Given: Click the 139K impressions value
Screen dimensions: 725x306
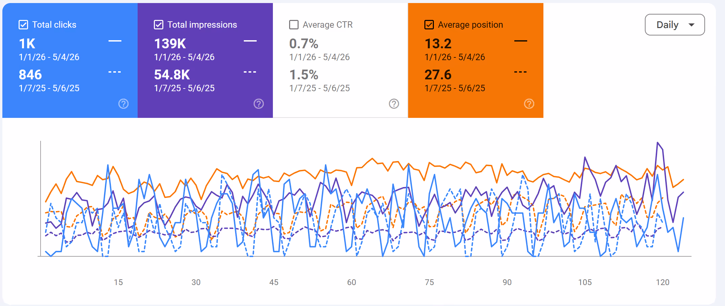Looking at the screenshot, I should [170, 44].
